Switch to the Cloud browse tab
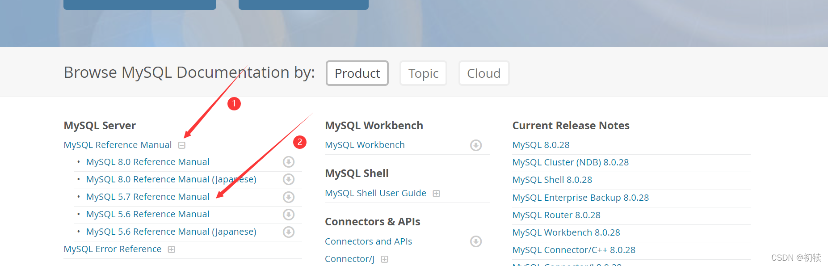This screenshot has width=828, height=266. click(x=483, y=73)
